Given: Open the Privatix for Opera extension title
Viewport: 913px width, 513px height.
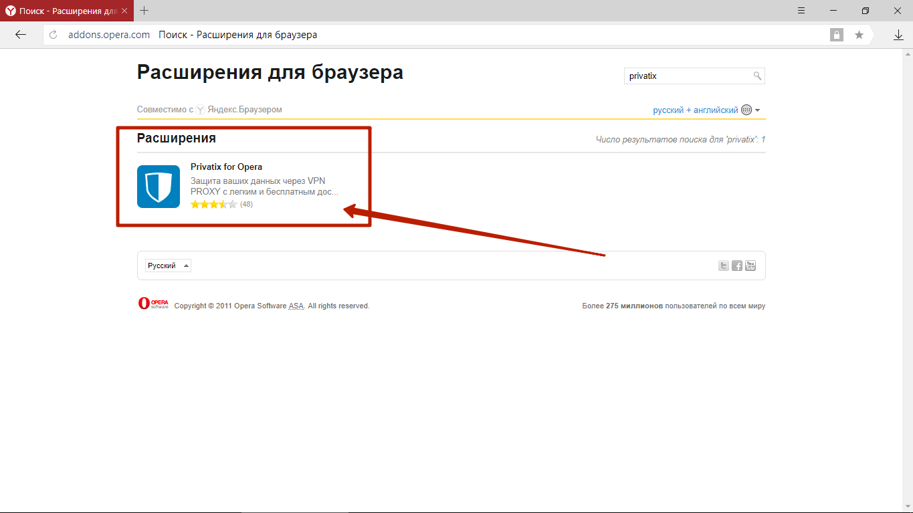Looking at the screenshot, I should tap(226, 167).
